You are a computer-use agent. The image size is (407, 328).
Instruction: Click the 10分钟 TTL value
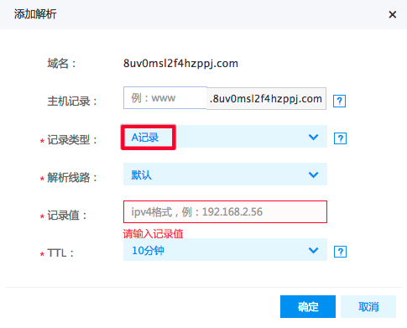[x=148, y=250]
